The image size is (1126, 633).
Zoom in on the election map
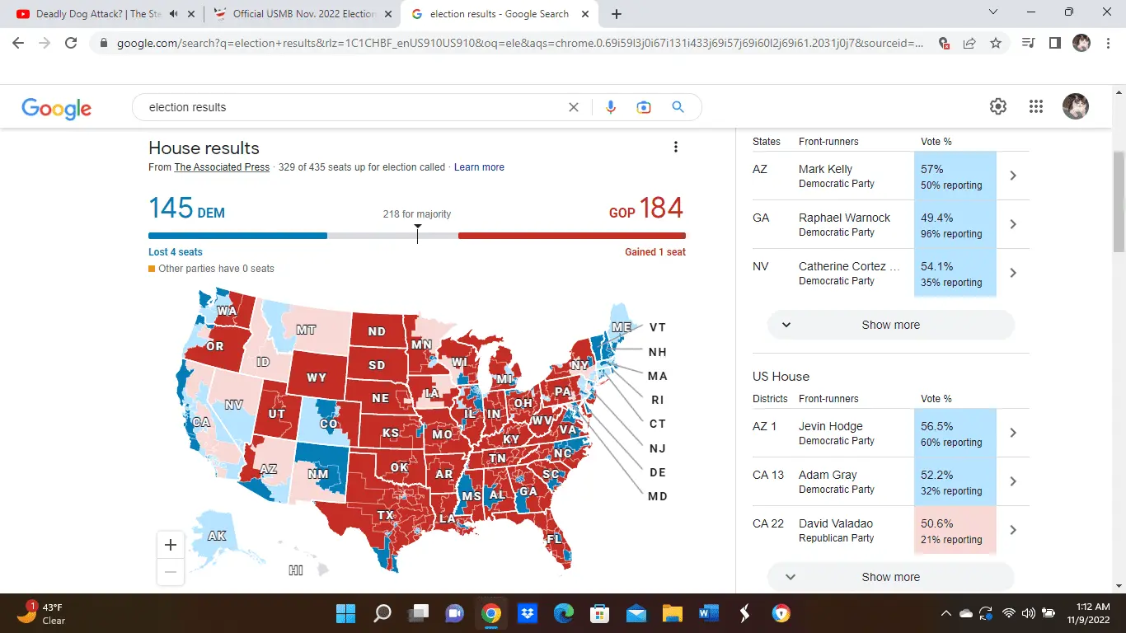tap(171, 545)
